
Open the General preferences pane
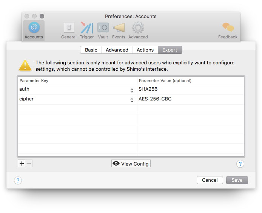point(69,30)
